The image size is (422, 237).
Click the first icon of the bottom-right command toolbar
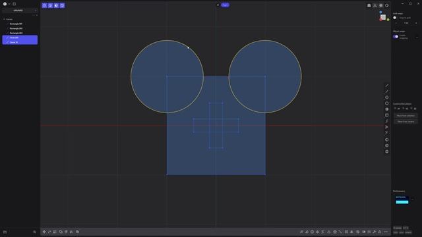[x=301, y=232]
